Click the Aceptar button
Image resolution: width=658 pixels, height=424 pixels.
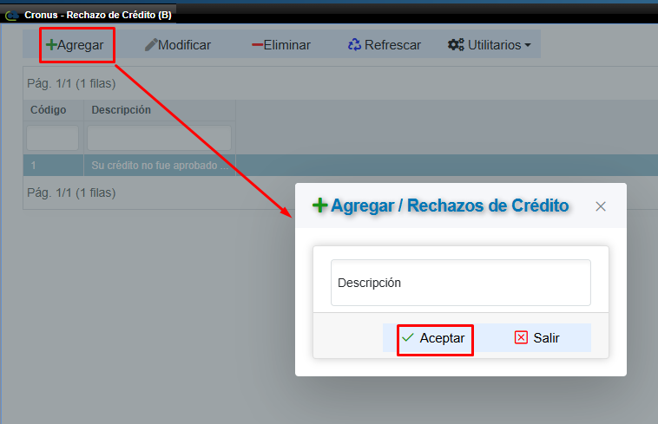(434, 338)
